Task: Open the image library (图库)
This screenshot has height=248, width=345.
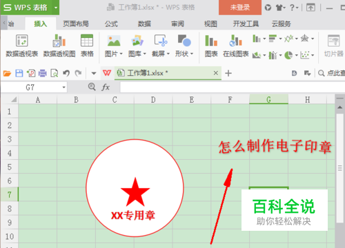Action: 137,41
